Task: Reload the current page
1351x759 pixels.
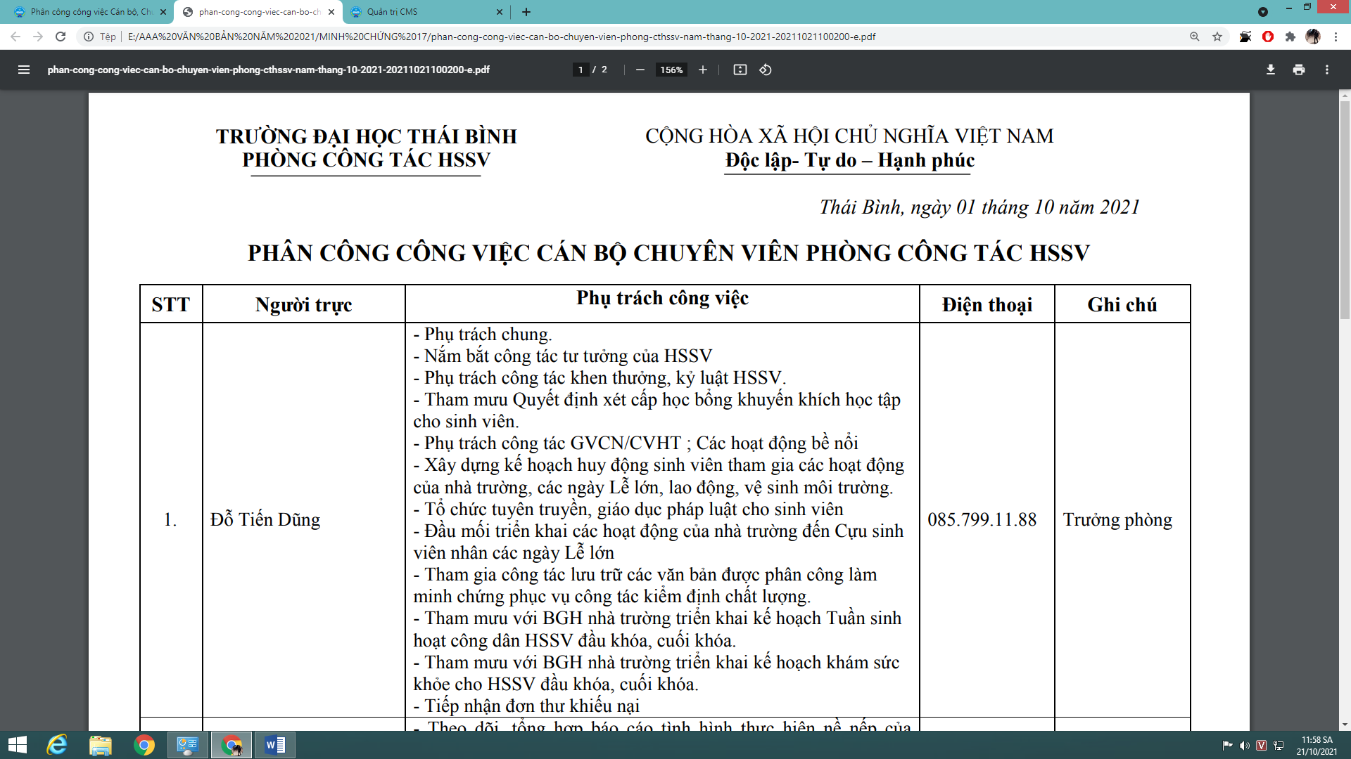Action: [61, 37]
